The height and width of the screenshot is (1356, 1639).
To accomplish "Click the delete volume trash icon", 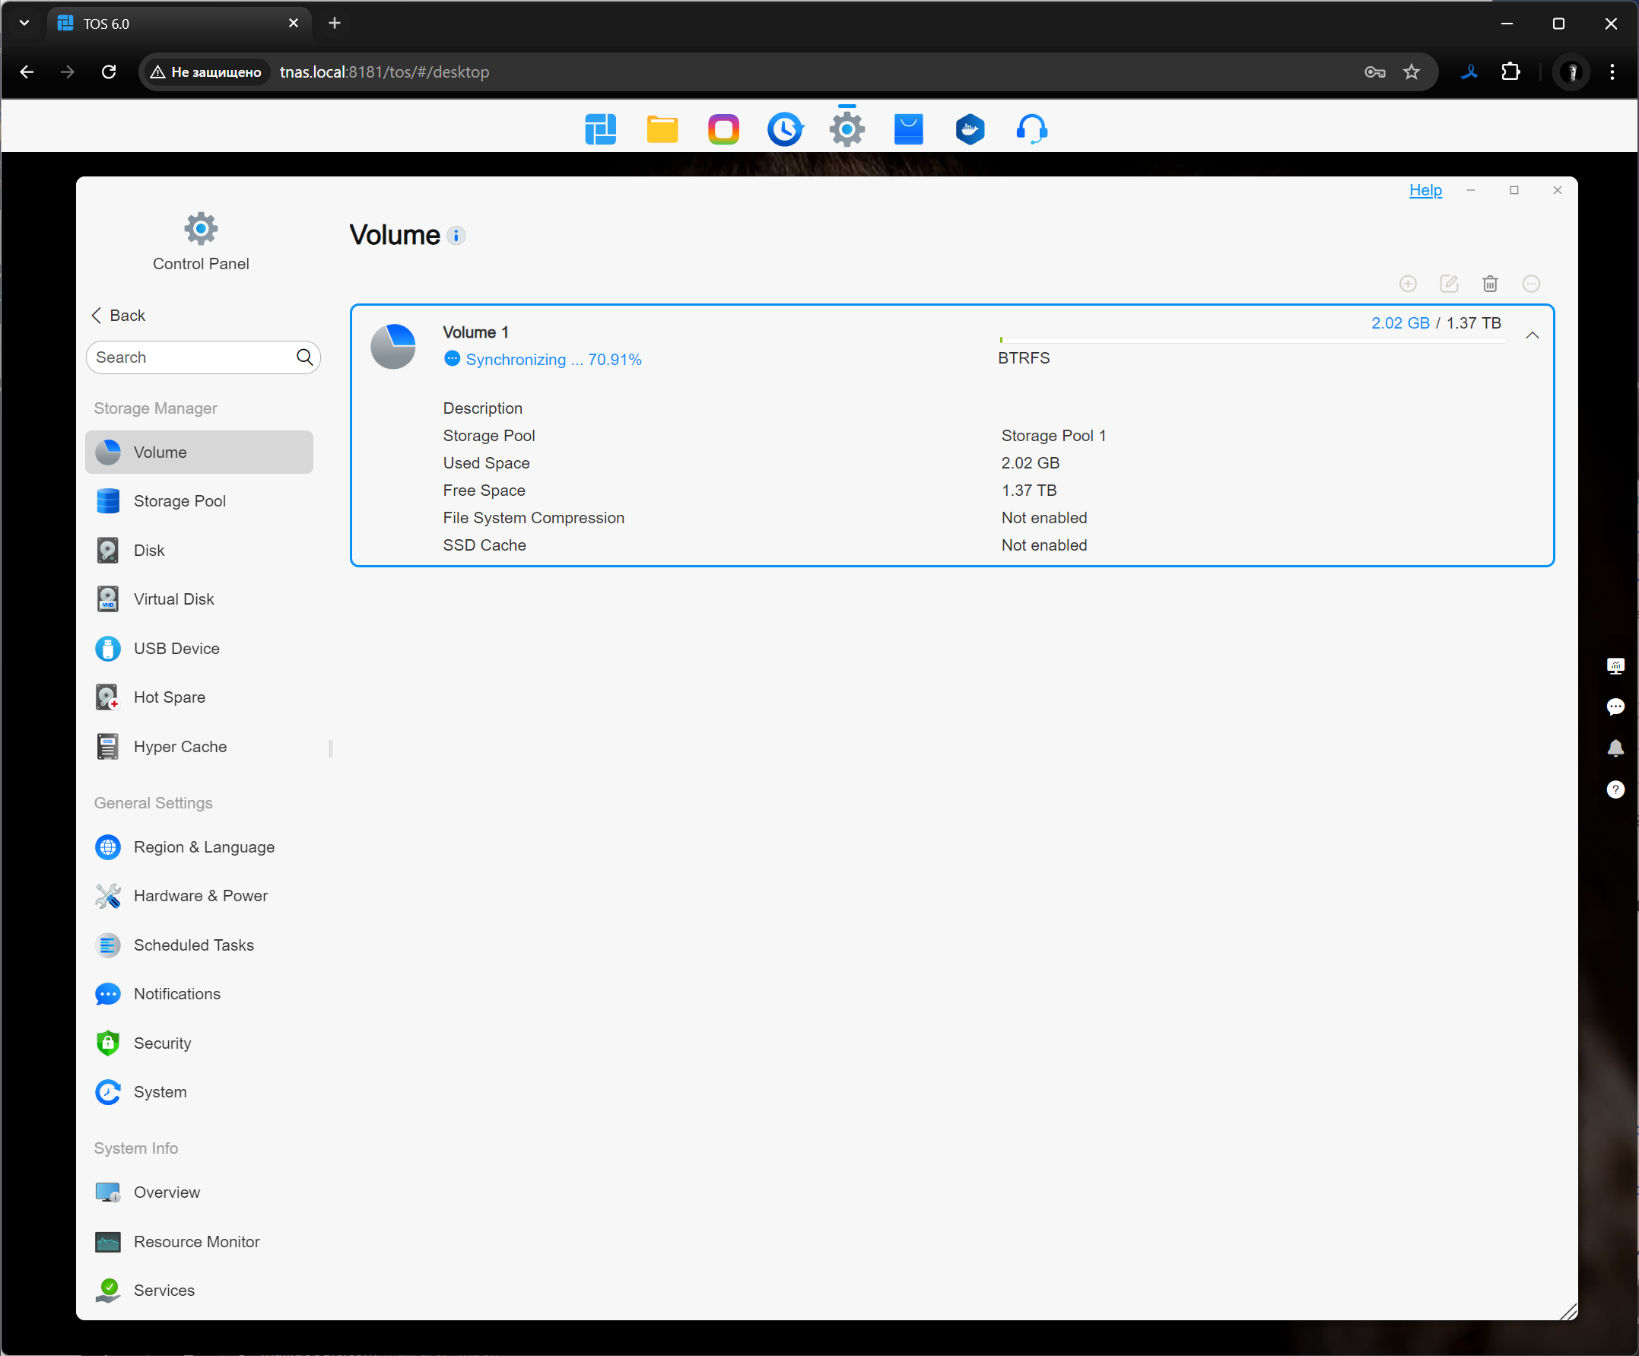I will click(1490, 284).
